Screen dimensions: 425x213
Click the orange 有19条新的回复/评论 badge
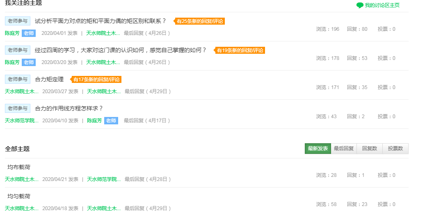pyautogui.click(x=240, y=50)
